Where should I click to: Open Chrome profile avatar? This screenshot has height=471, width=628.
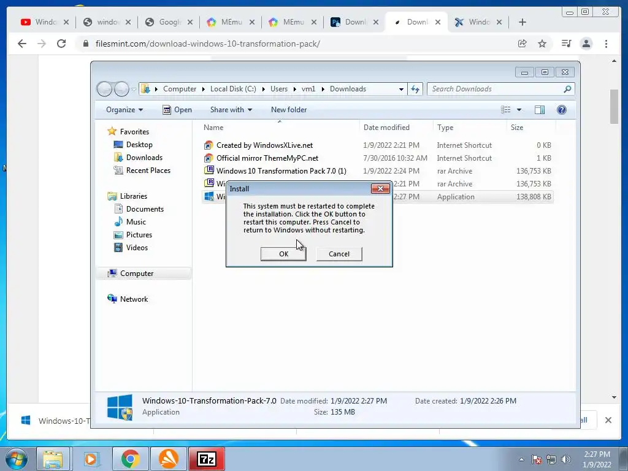[586, 44]
